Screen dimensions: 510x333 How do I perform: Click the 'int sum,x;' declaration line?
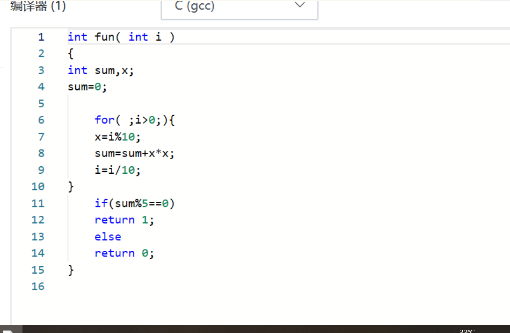click(x=101, y=71)
